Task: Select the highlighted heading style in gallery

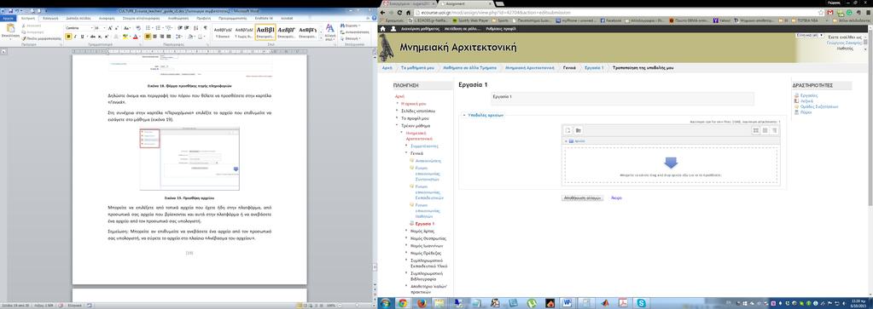Action: pos(265,32)
